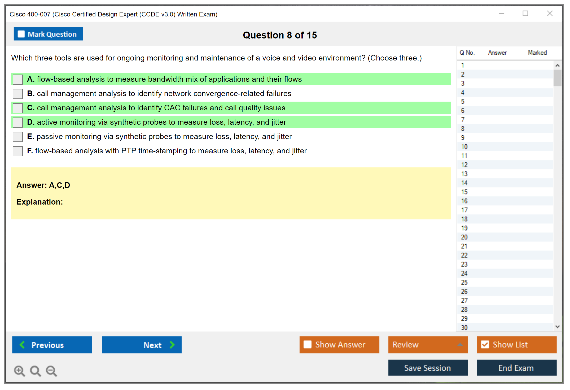Click the Marked column header
Screen dimensions: 570x390
[537, 53]
